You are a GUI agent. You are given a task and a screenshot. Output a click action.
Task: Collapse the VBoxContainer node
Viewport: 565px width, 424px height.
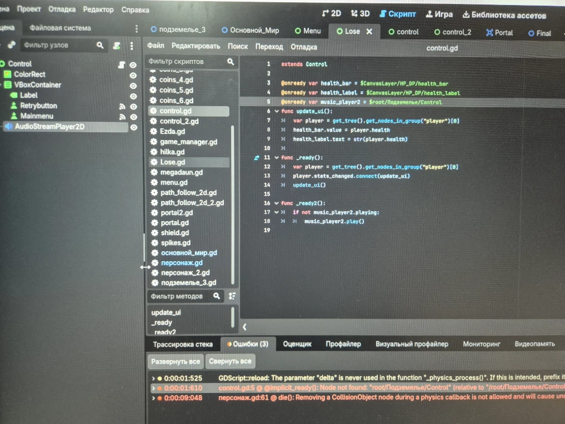pos(1,85)
